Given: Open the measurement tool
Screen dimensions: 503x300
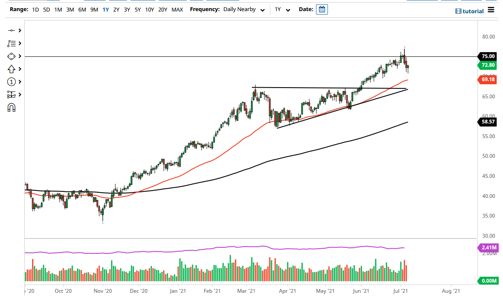Looking at the screenshot, I should [10, 94].
